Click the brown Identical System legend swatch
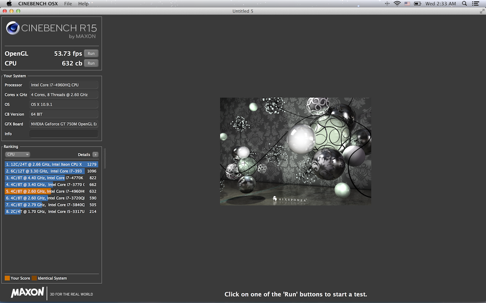The height and width of the screenshot is (303, 486). 34,278
